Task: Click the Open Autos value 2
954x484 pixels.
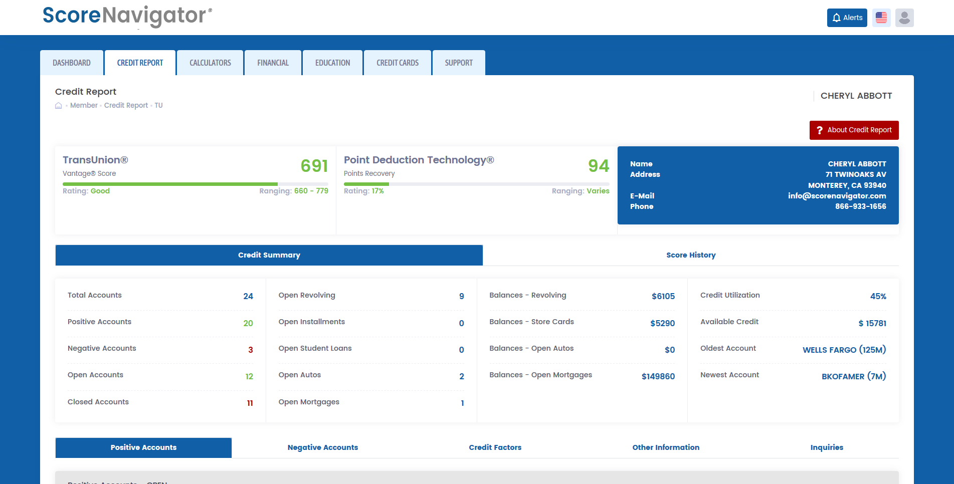Action: [462, 376]
